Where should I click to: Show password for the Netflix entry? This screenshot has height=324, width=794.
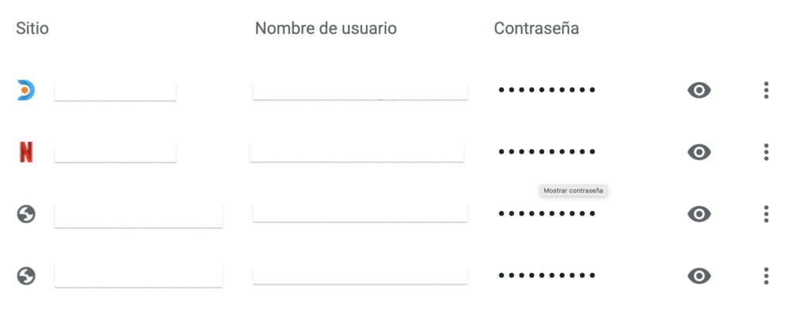699,152
